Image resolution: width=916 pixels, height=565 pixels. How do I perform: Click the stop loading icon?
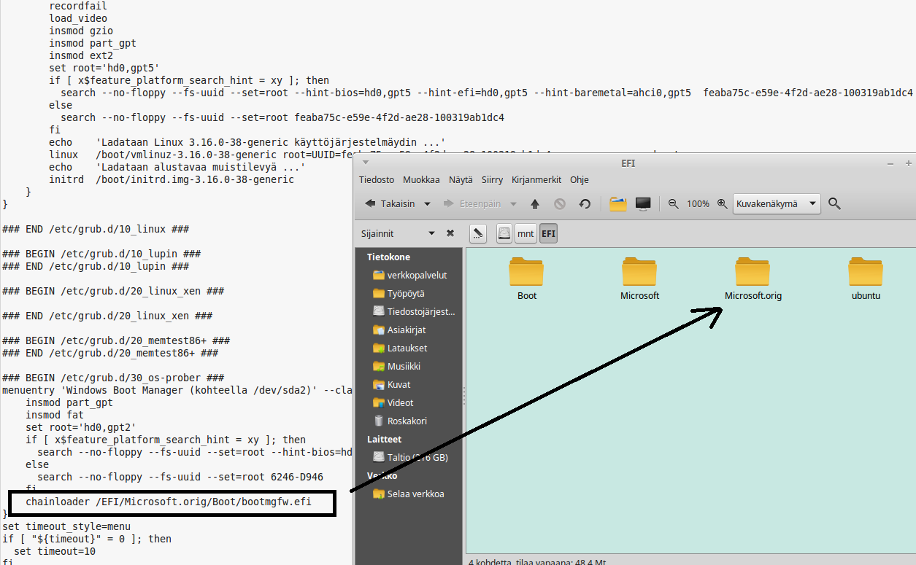coord(560,204)
